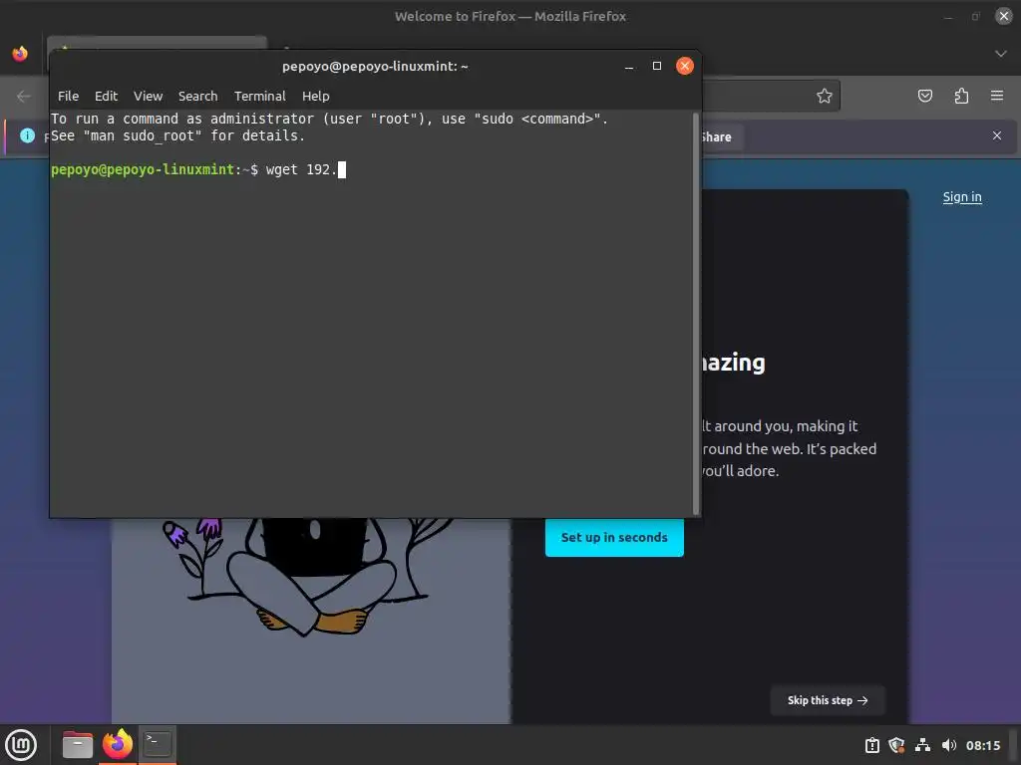Open the clock showing 08:15
This screenshot has height=765, width=1021.
(x=982, y=745)
